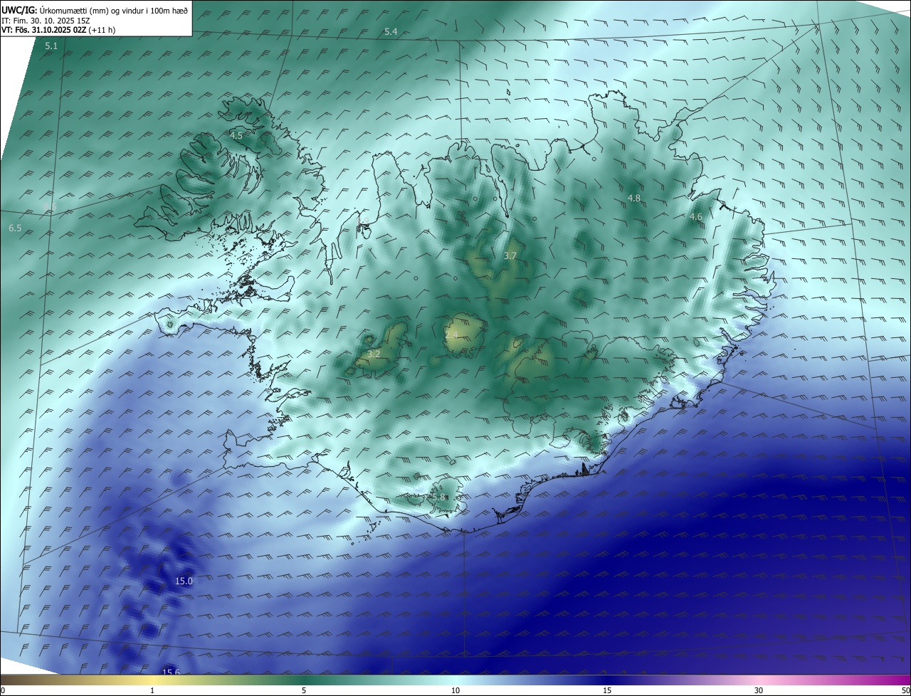This screenshot has height=696, width=911.
Task: Click the colour scale tick label 5
Action: click(304, 690)
